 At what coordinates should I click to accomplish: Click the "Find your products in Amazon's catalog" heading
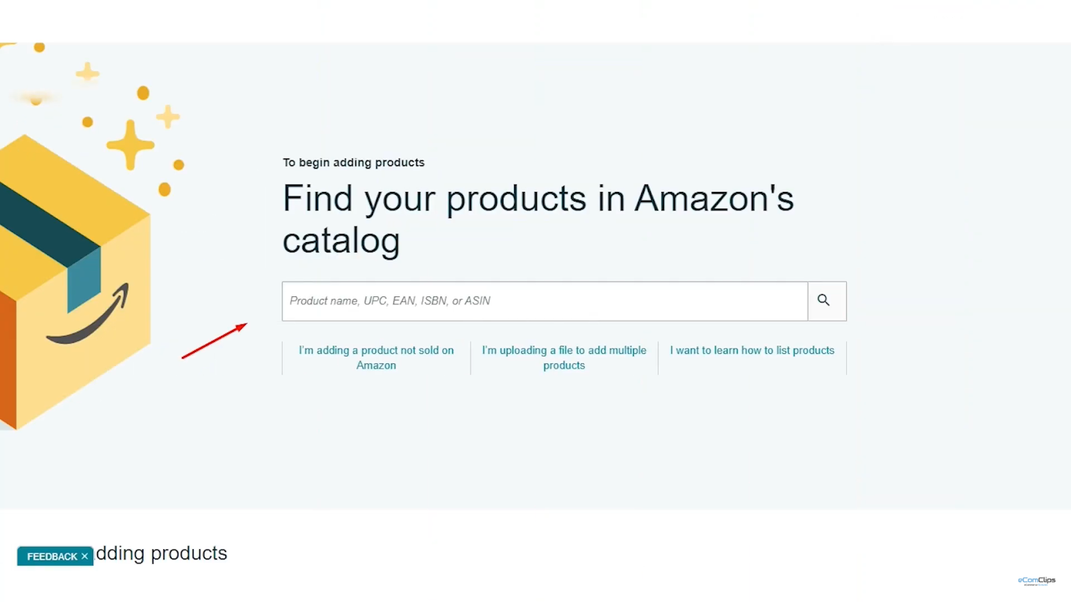click(538, 219)
